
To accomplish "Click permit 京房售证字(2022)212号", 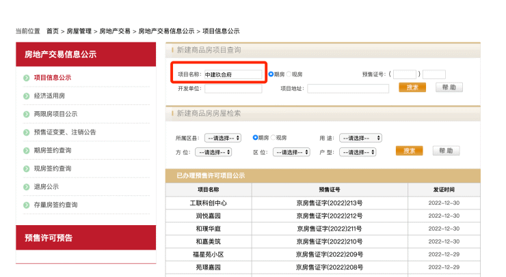I will coord(329,216).
